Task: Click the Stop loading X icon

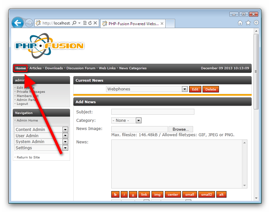Action: point(95,23)
